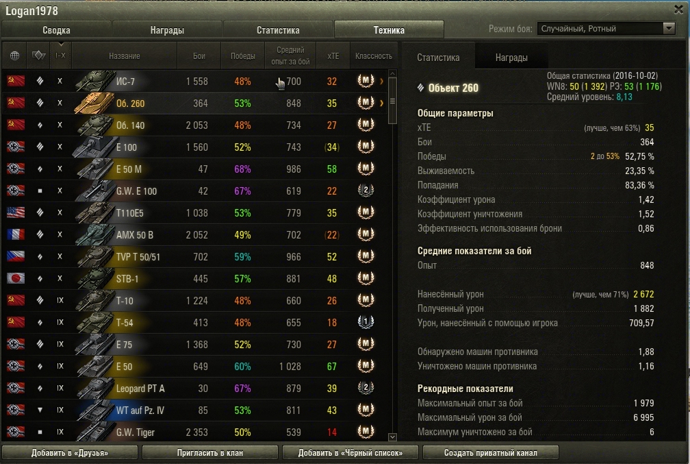Click the USA flag beside T110E5

tap(16, 213)
